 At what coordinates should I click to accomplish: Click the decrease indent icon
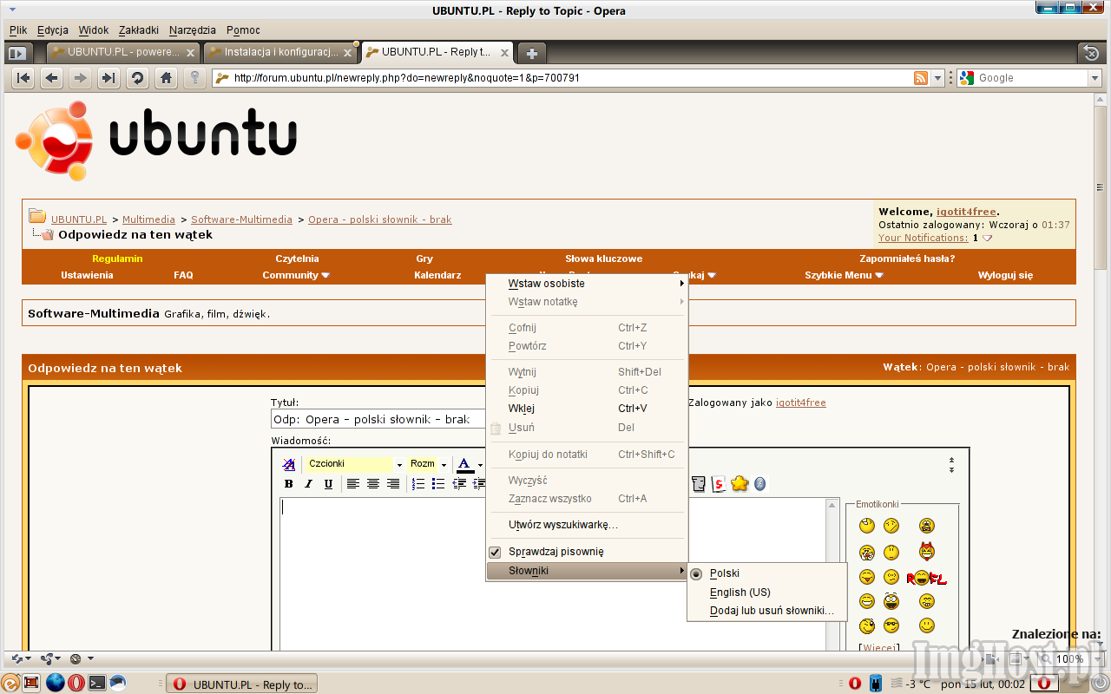point(459,484)
